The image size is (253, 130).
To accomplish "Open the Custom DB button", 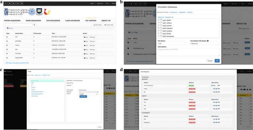I will (108, 25).
